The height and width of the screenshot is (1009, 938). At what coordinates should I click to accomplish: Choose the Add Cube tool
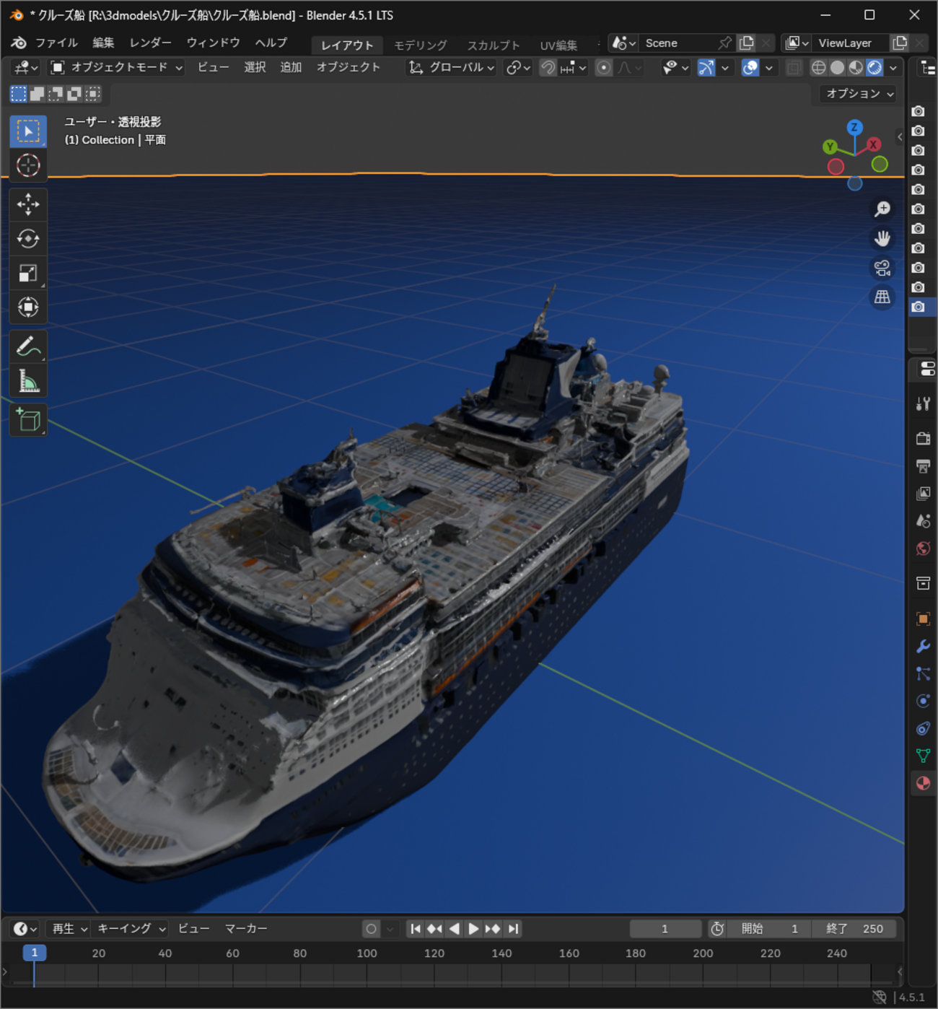(28, 420)
